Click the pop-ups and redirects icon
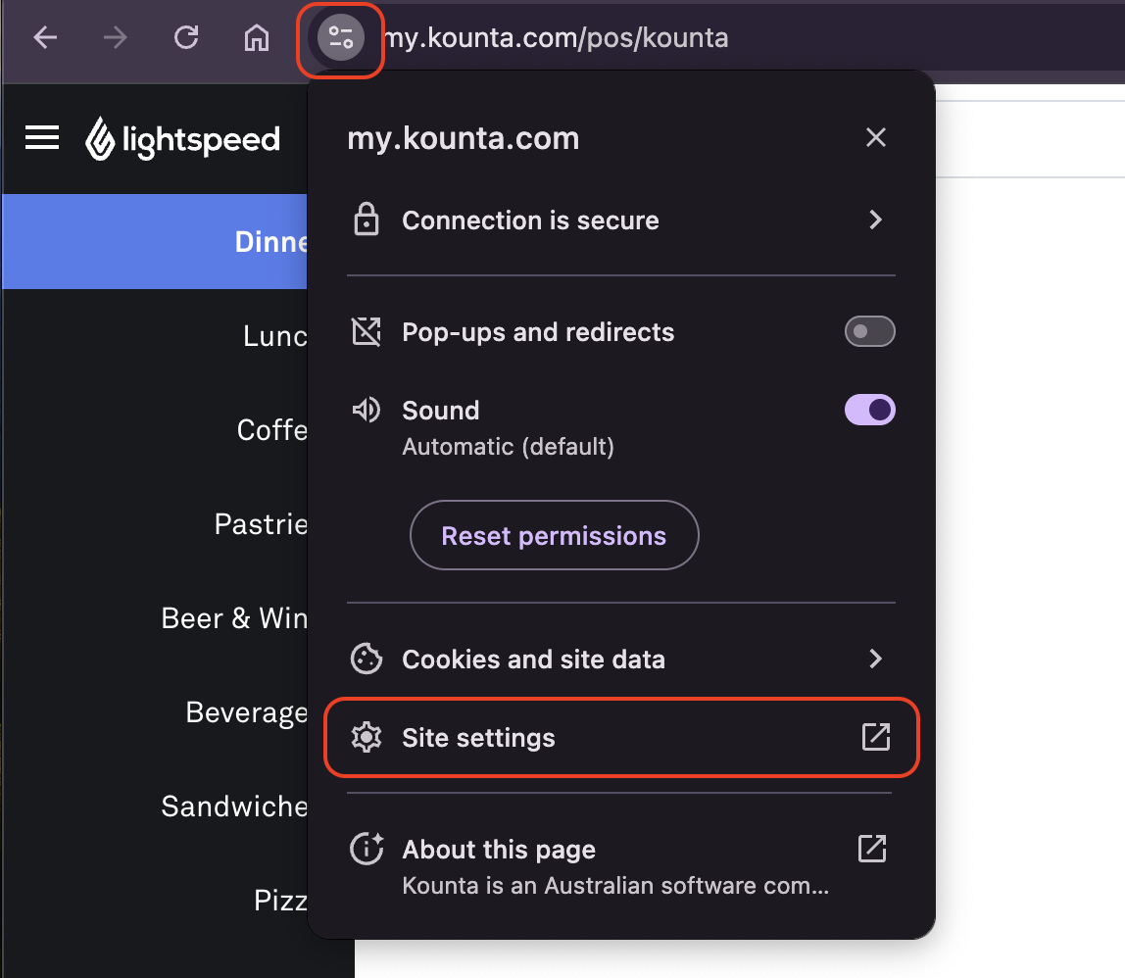Image resolution: width=1125 pixels, height=978 pixels. pyautogui.click(x=366, y=331)
